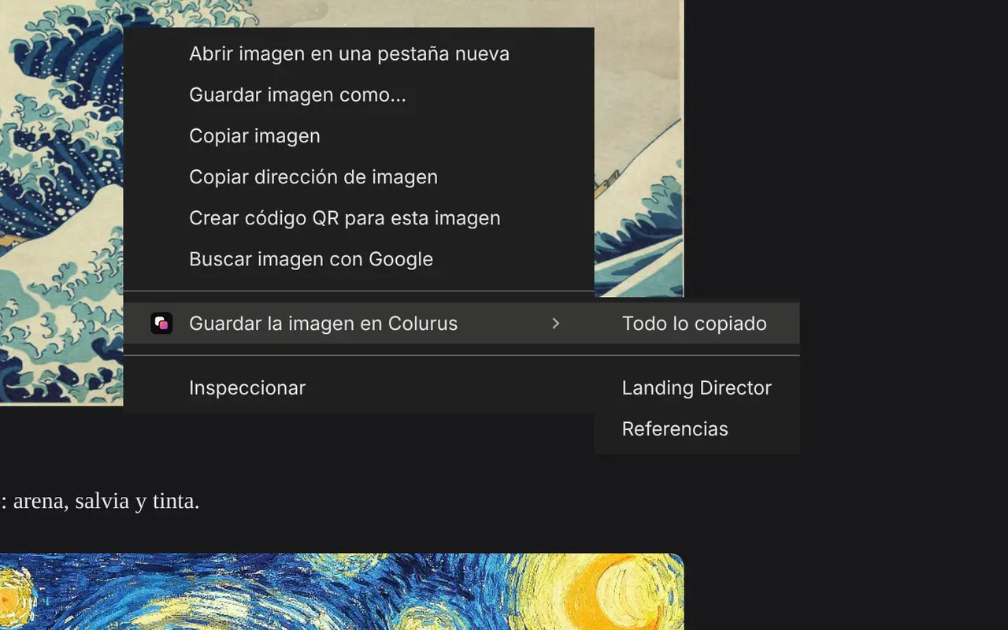Viewport: 1008px width, 630px height.
Task: Click the Starry Night painting image
Action: click(342, 591)
